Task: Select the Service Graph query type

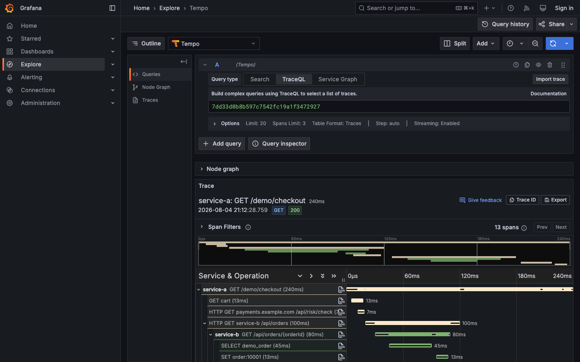Action: coord(338,79)
